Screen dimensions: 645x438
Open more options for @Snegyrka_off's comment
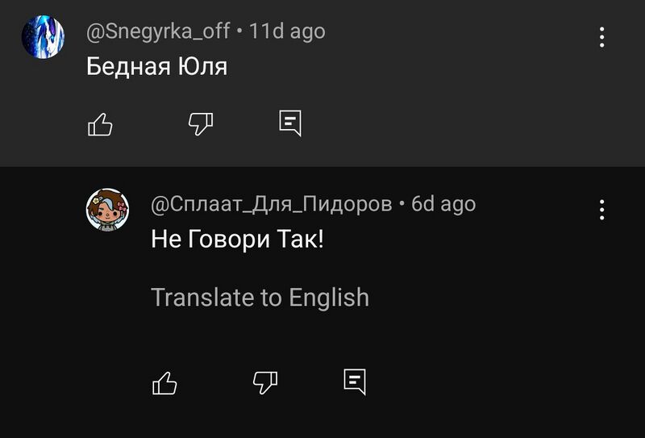601,37
